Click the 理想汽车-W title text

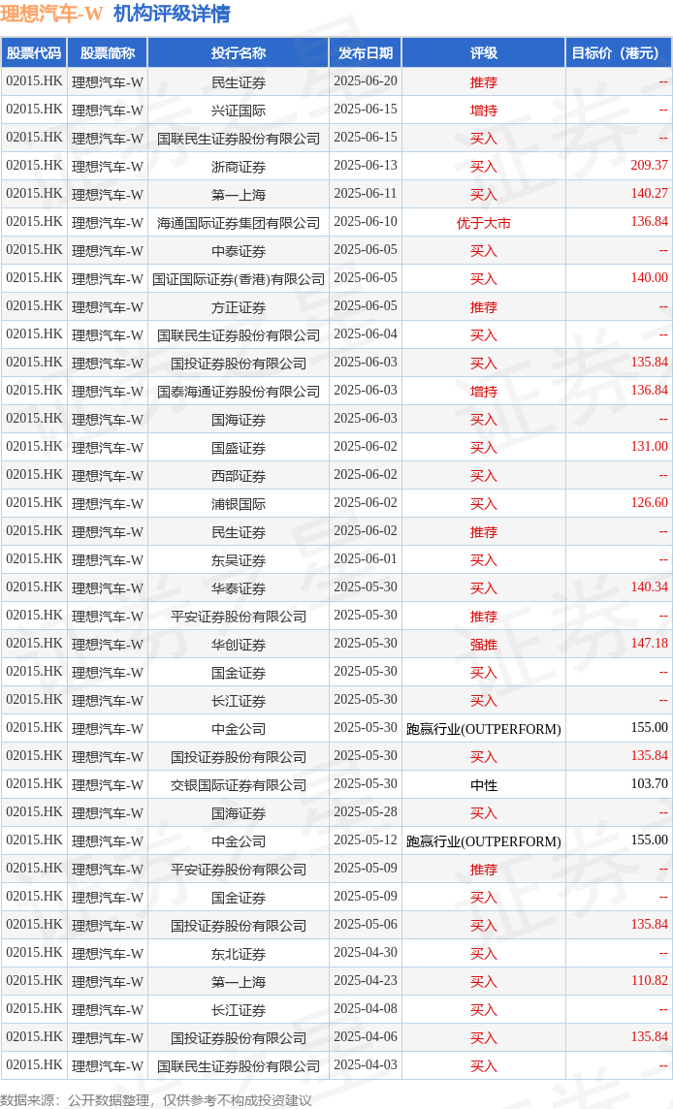coord(51,15)
